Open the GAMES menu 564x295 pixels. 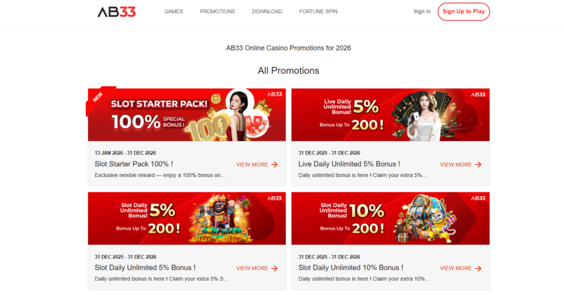(x=173, y=12)
